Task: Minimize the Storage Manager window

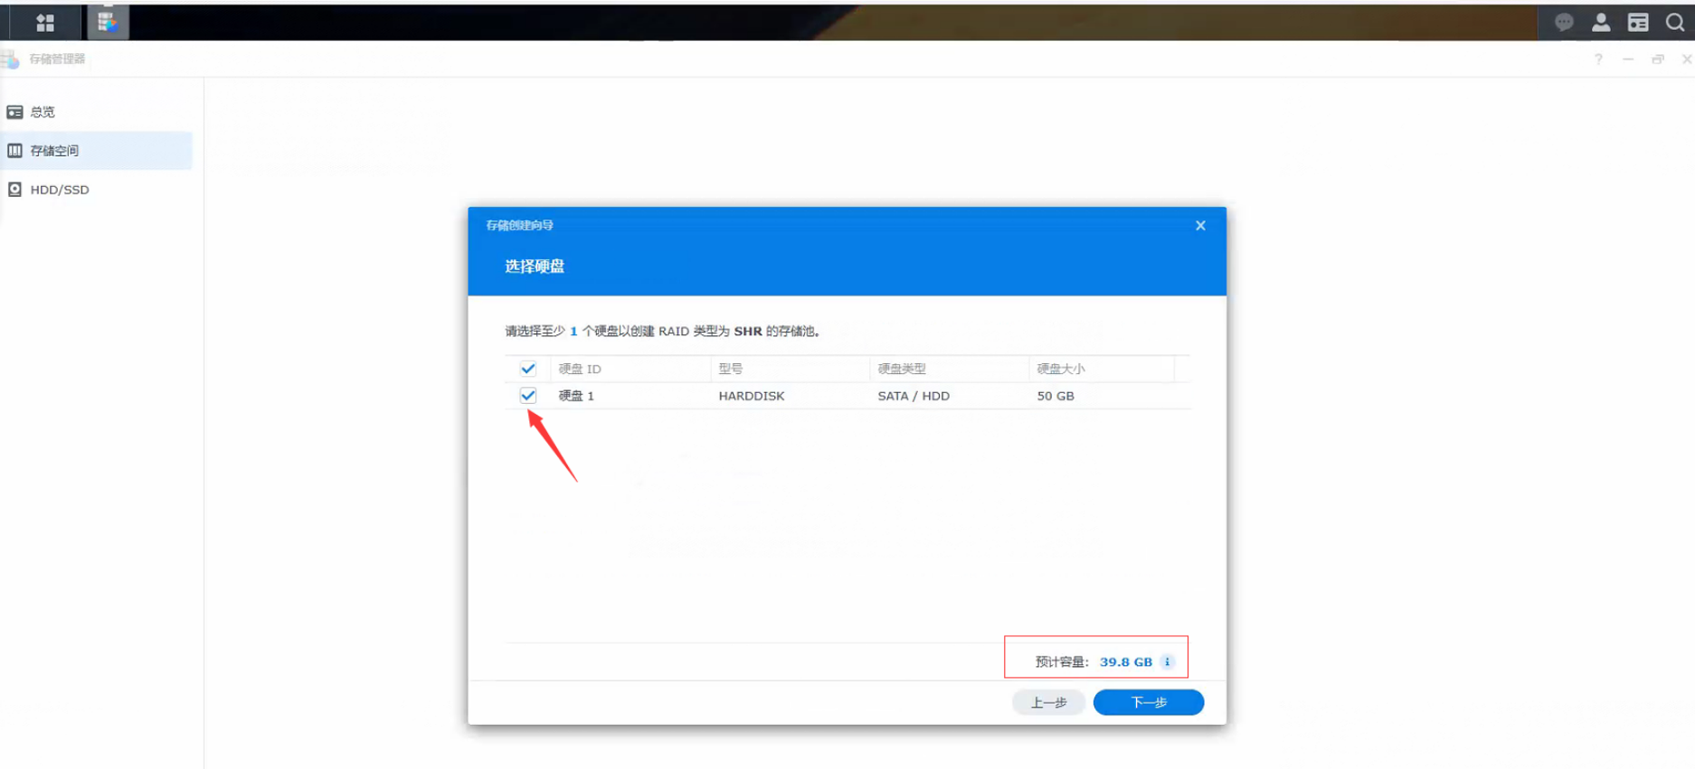Action: [1628, 59]
